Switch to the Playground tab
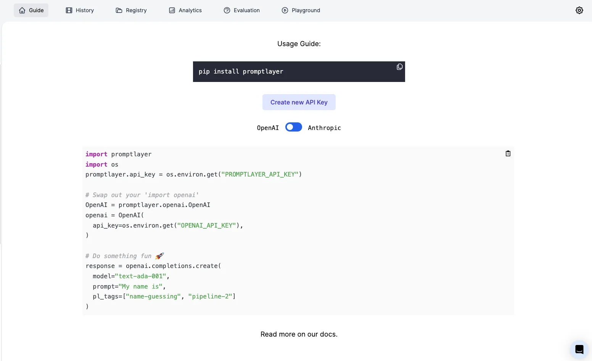592x361 pixels. (x=301, y=10)
